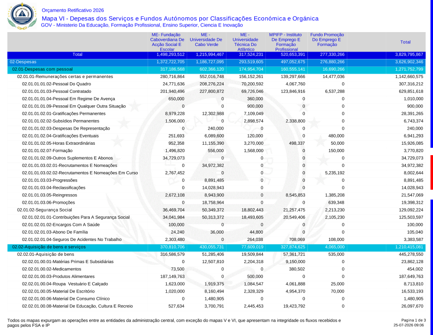Select 'Recrutamentos E Nomeações Em Curso' row label
433x335 pixels.
point(80,173)
